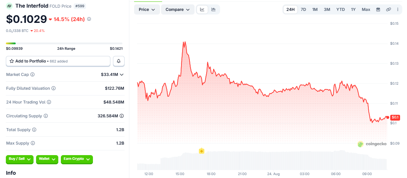Image resolution: width=407 pixels, height=178 pixels.
Task: Show 24 Hour Trading Vol info icon
Action: point(49,102)
